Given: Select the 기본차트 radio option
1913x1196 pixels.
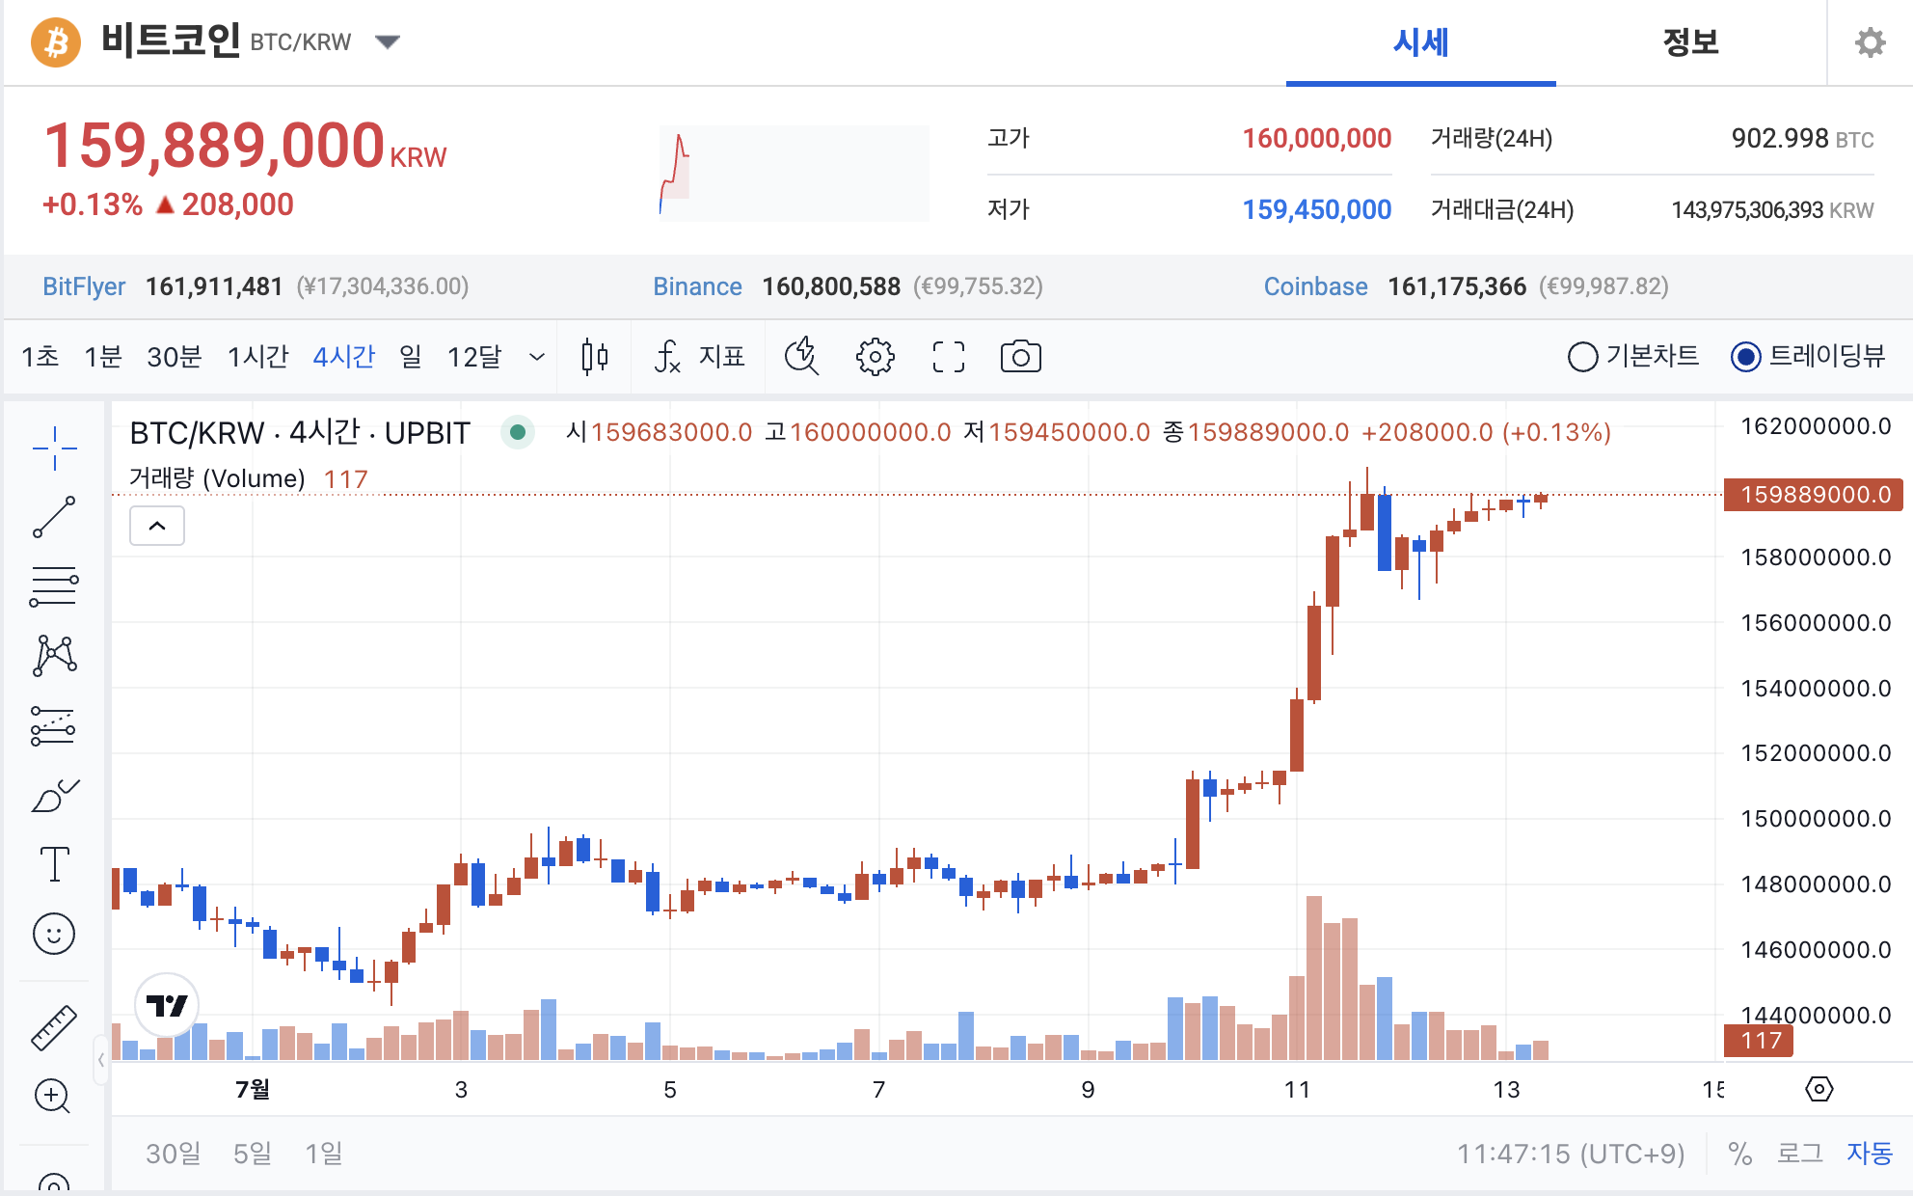Looking at the screenshot, I should 1582,357.
